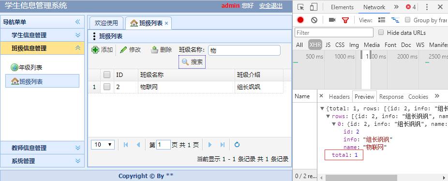The height and width of the screenshot is (181, 448).
Task: Click the network Filter text field
Action: tap(334, 32)
